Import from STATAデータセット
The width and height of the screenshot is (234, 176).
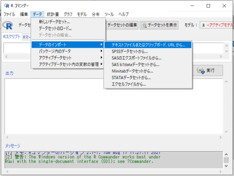(x=148, y=78)
